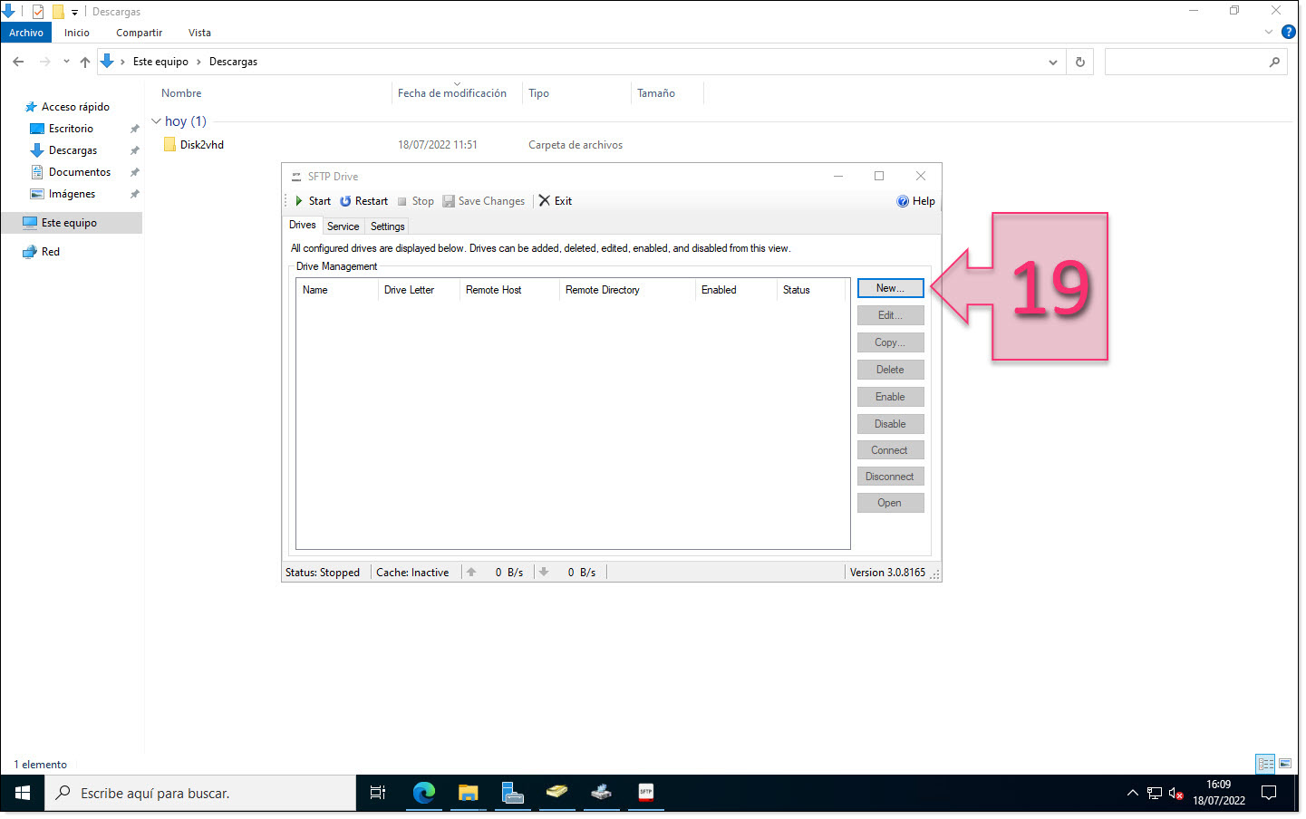
Task: Sort files by Tamaño column
Action: coord(656,93)
